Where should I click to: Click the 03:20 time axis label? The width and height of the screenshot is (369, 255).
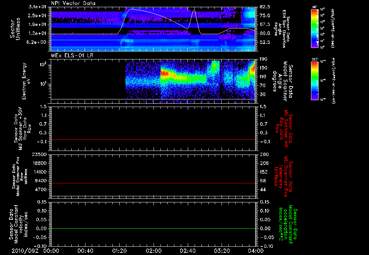pyautogui.click(x=222, y=251)
